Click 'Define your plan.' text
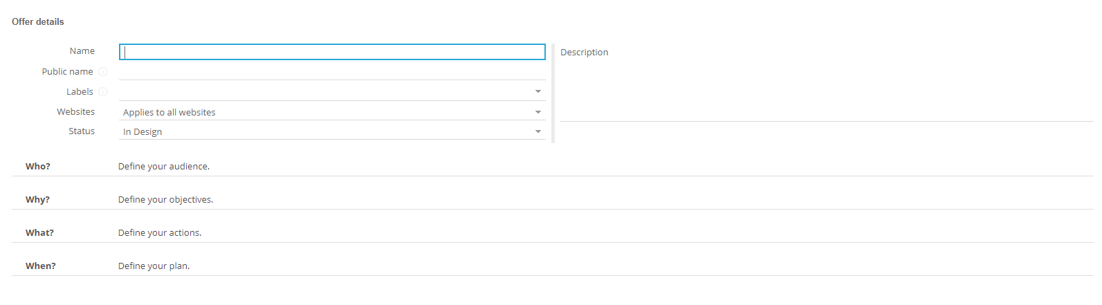 click(x=154, y=266)
